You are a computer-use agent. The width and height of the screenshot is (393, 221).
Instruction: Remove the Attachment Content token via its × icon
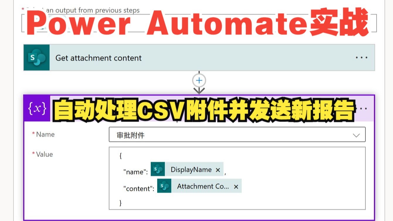pos(236,186)
